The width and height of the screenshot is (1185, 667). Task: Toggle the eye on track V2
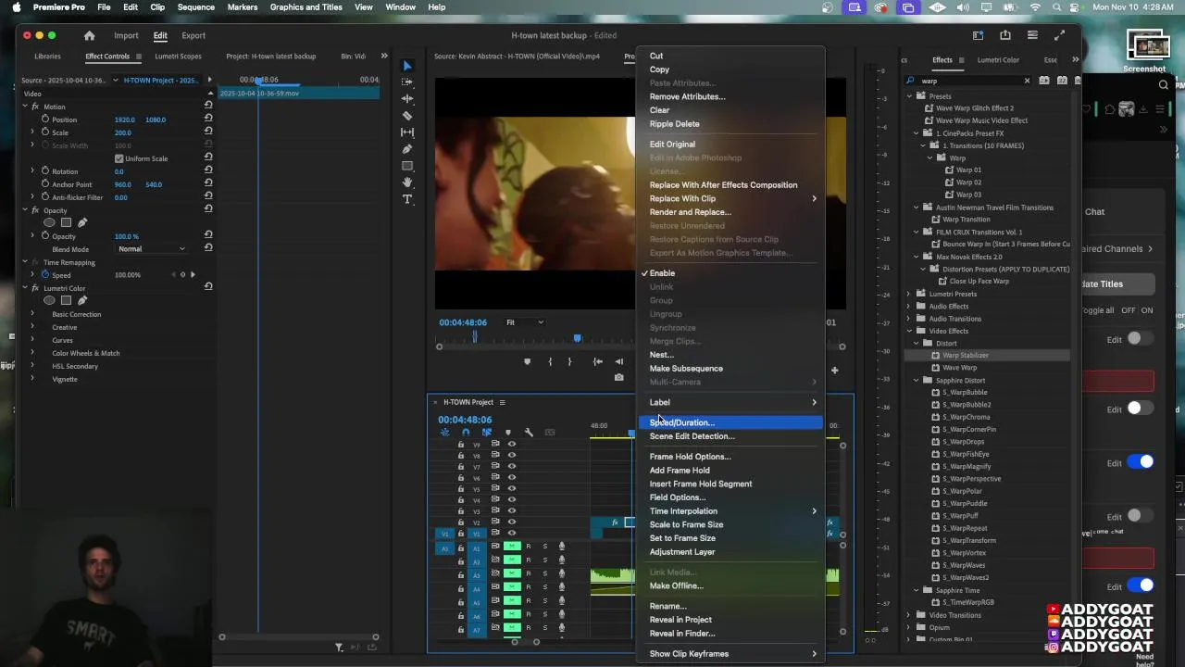511,522
